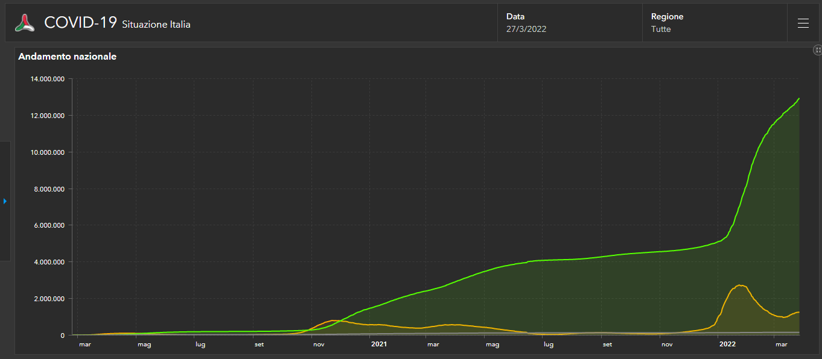Open the hamburger menu in the header

click(x=803, y=23)
